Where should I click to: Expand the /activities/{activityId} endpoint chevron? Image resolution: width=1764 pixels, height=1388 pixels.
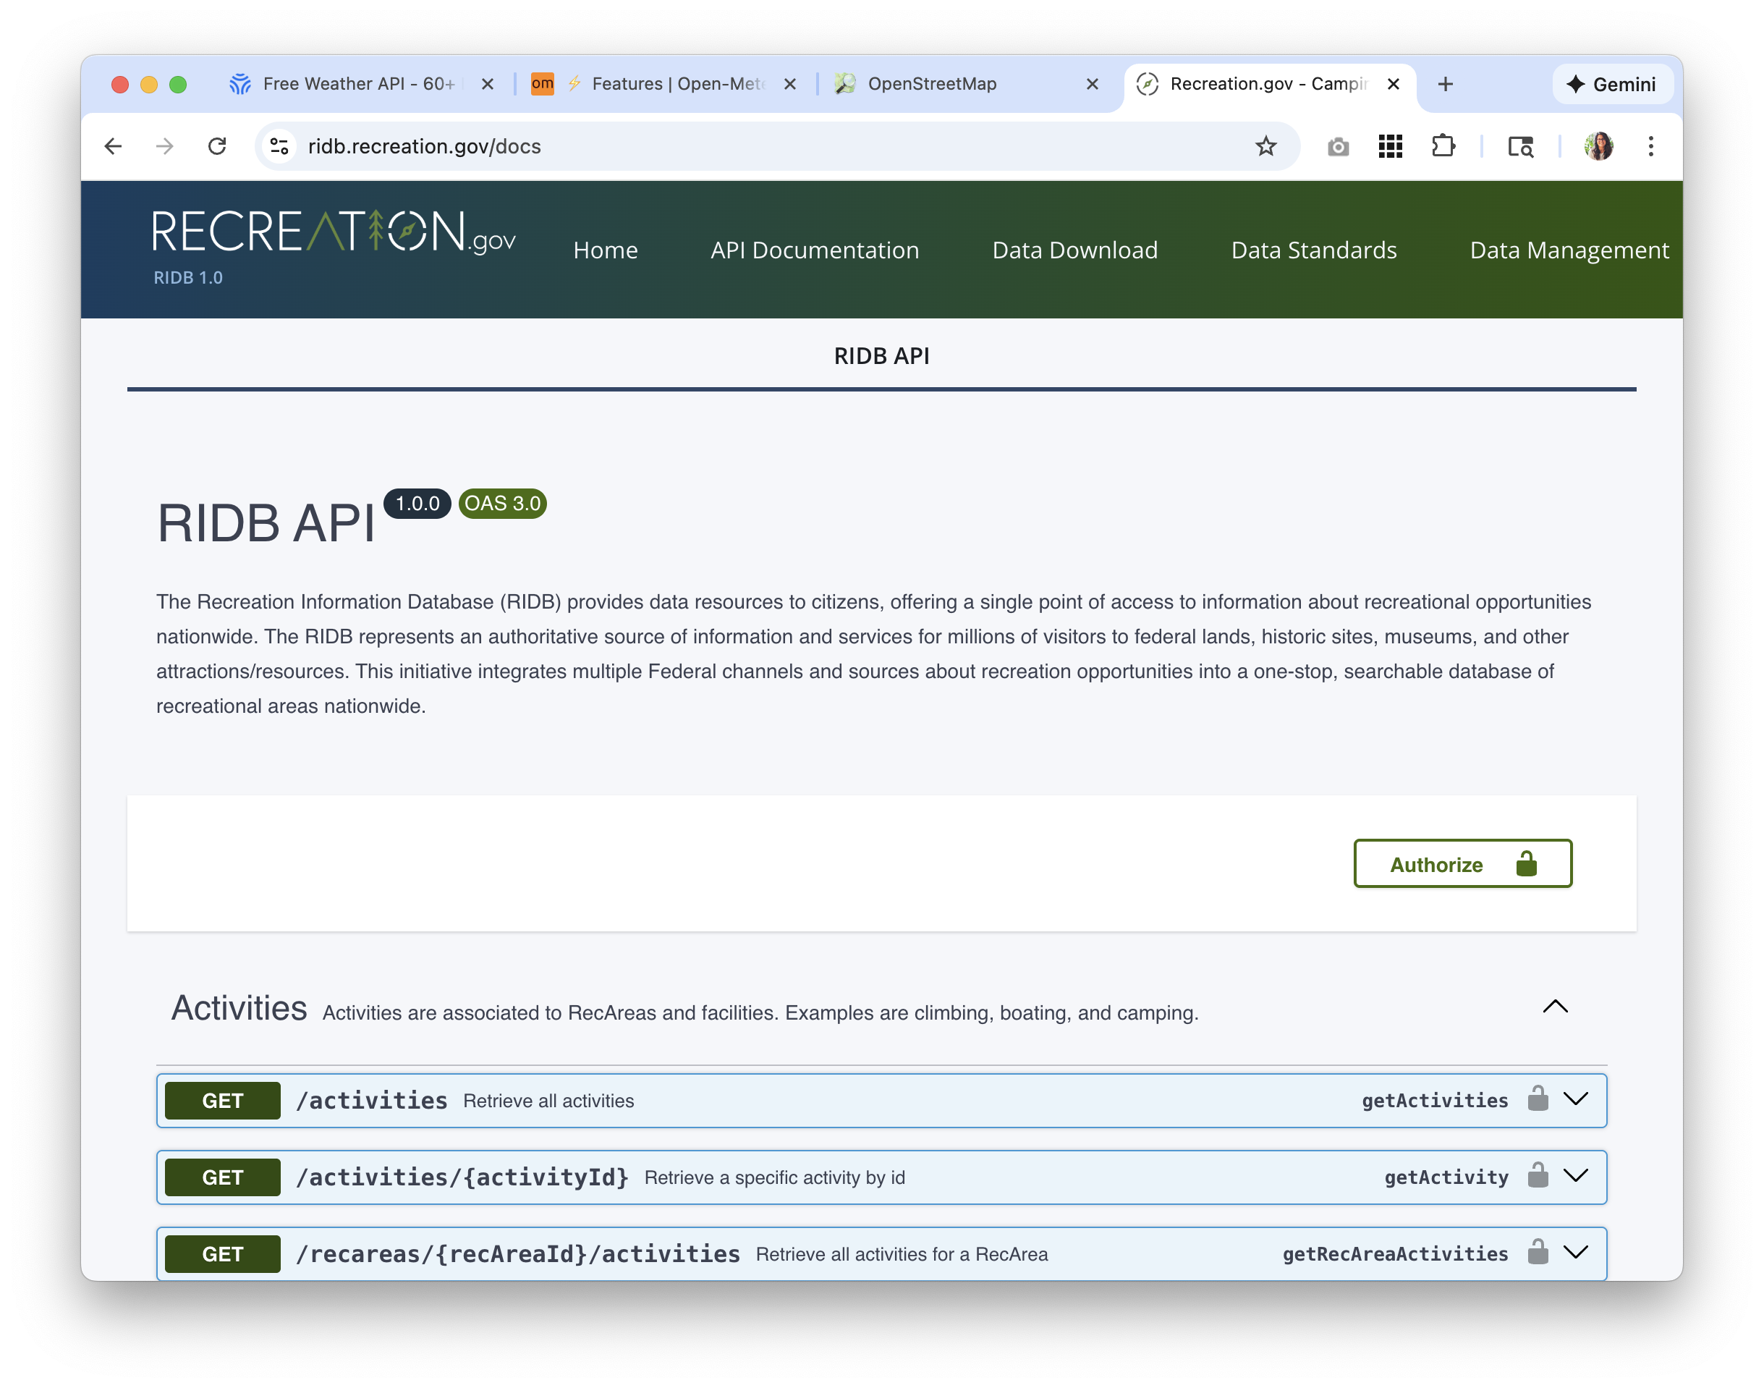pyautogui.click(x=1575, y=1176)
